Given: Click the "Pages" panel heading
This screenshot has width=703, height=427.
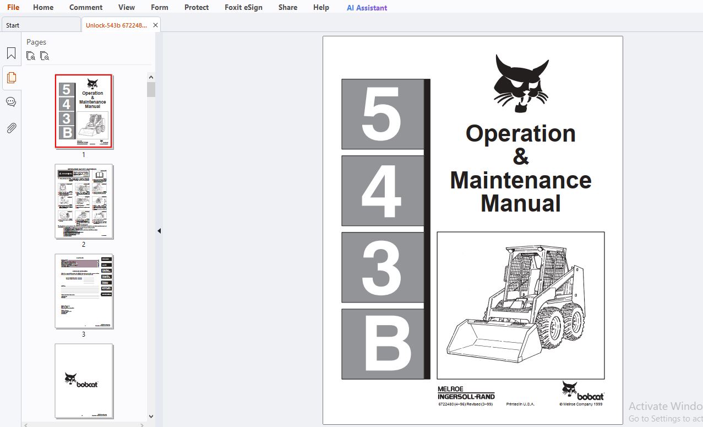Looking at the screenshot, I should [x=36, y=42].
